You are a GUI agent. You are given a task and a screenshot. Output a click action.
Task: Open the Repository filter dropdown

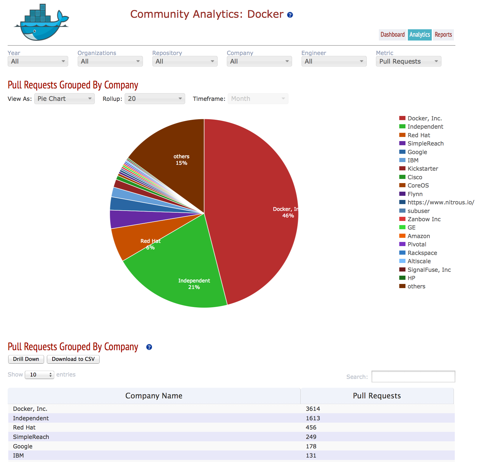[x=185, y=61]
